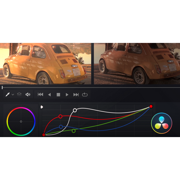Skip to last frame
Image resolution: width=180 pixels, height=180 pixels.
(76, 95)
